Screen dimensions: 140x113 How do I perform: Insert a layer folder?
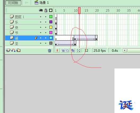pos(18,50)
